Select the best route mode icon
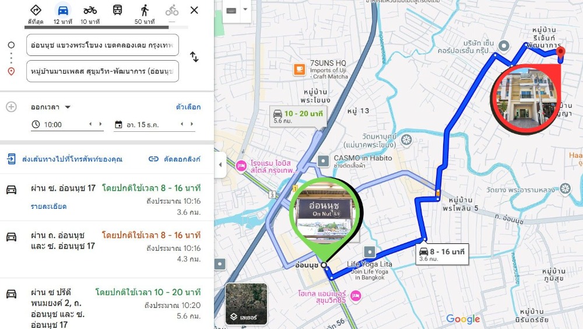The height and width of the screenshot is (329, 583). [36, 10]
